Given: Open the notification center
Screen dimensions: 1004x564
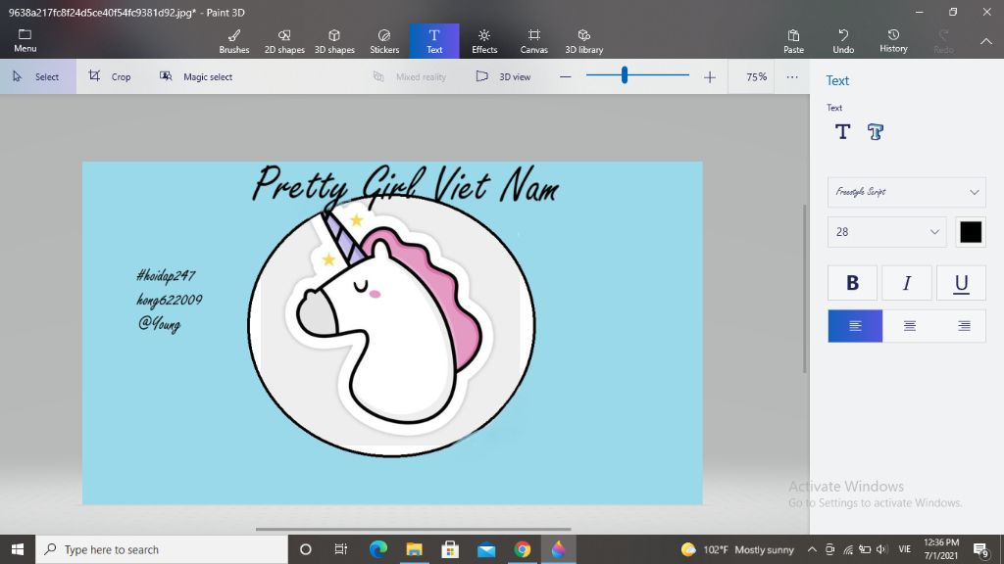Looking at the screenshot, I should click(980, 549).
